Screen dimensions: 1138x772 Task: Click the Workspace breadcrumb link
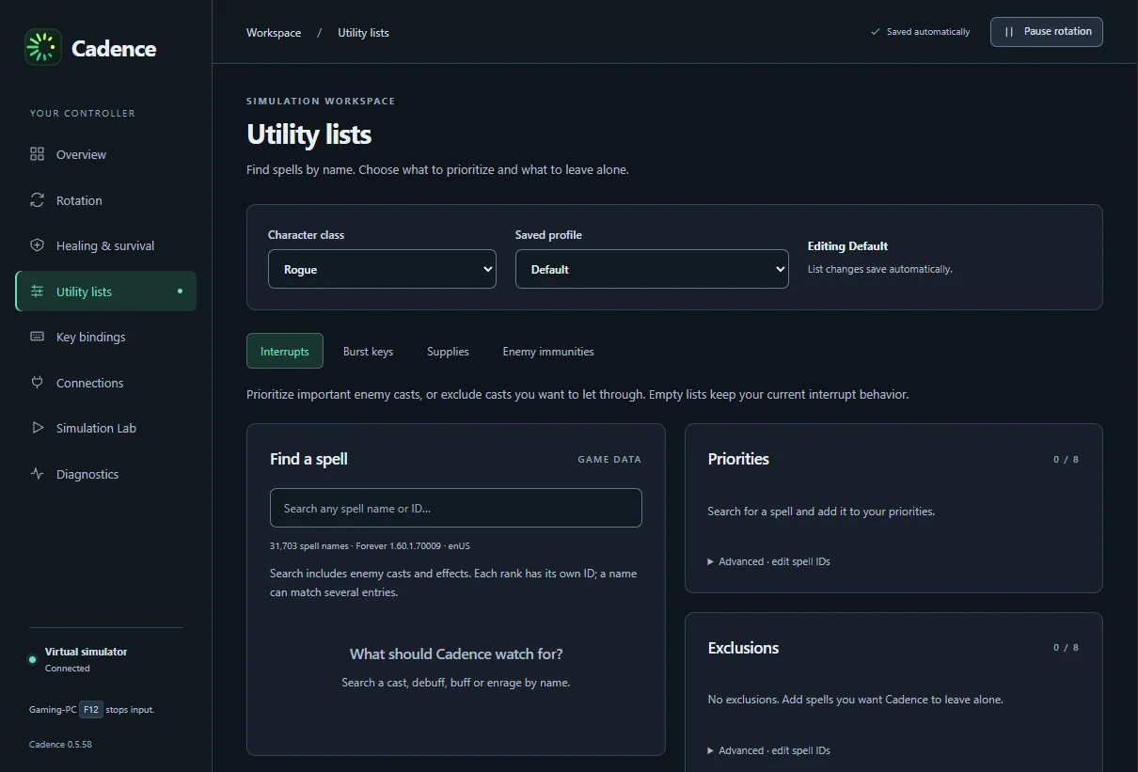(274, 33)
